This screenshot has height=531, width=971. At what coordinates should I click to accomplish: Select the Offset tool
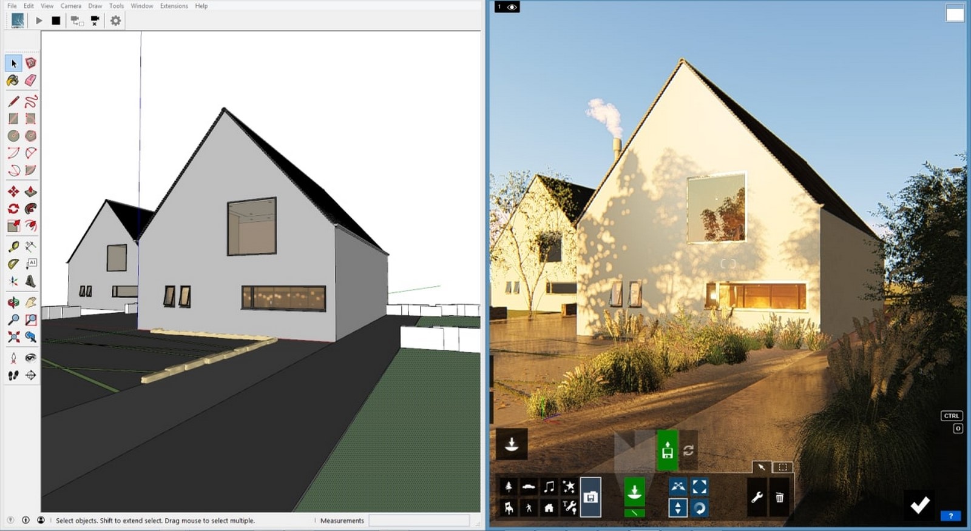tap(30, 225)
